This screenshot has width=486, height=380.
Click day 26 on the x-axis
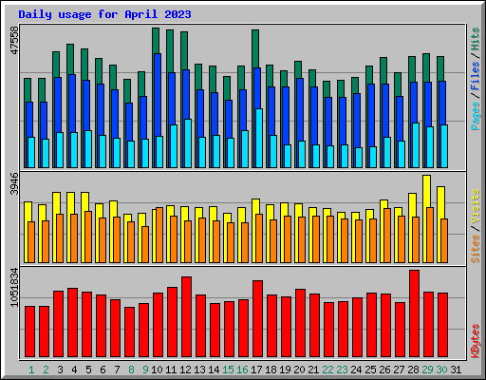pos(384,370)
